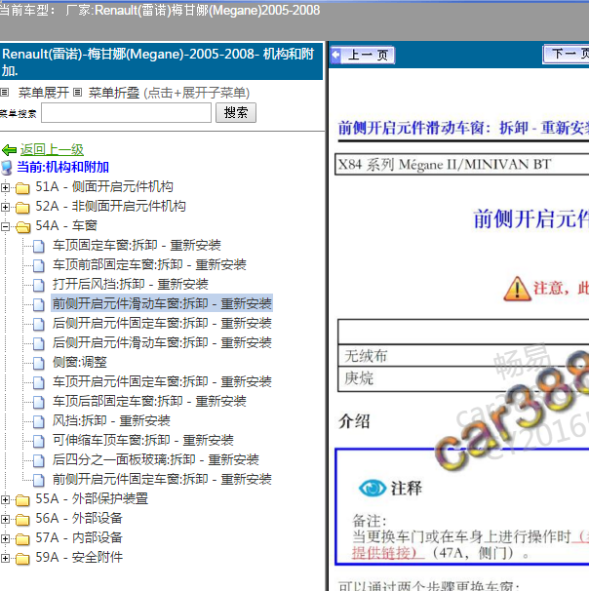Screen dimensions: 589x591
Task: Open 后四分之一面板玻璃:拆卸 - 重新安装
Action: tap(156, 460)
